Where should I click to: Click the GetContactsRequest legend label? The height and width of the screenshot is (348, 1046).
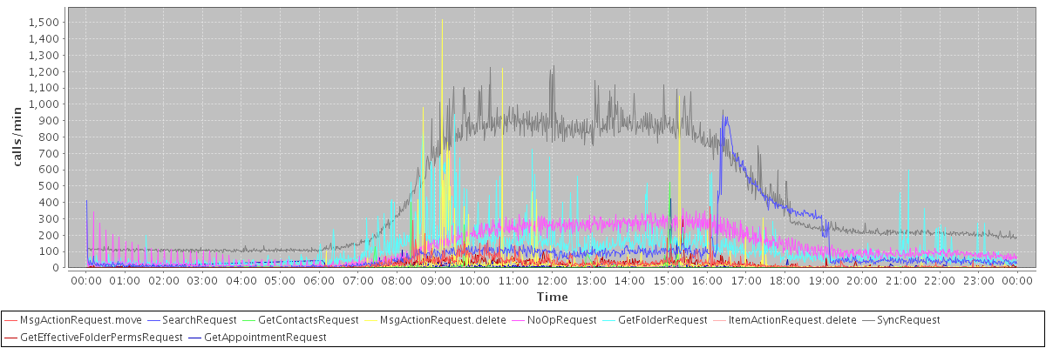[x=309, y=320]
